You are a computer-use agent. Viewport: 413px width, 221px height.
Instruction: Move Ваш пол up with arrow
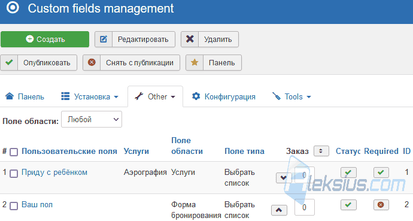pos(279,210)
